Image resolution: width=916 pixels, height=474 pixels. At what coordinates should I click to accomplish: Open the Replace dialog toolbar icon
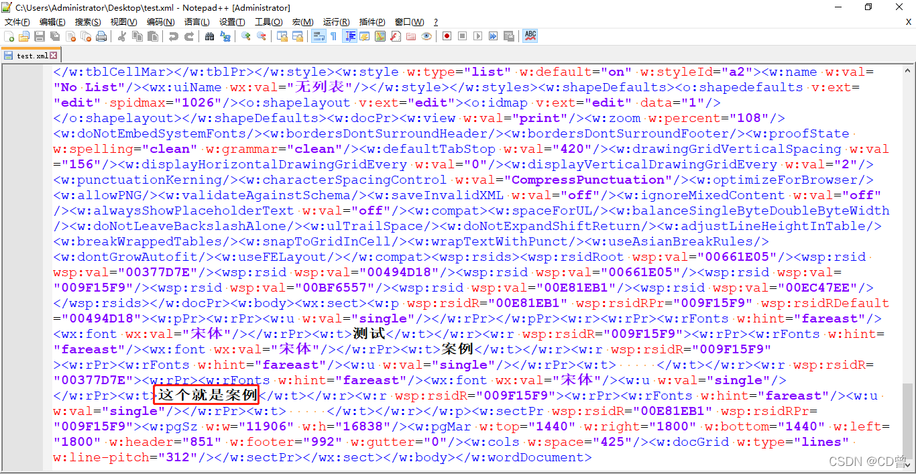(x=225, y=36)
